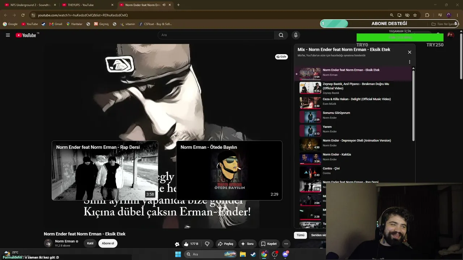Open the vitamin bookmark
463x260 pixels.
[128, 24]
